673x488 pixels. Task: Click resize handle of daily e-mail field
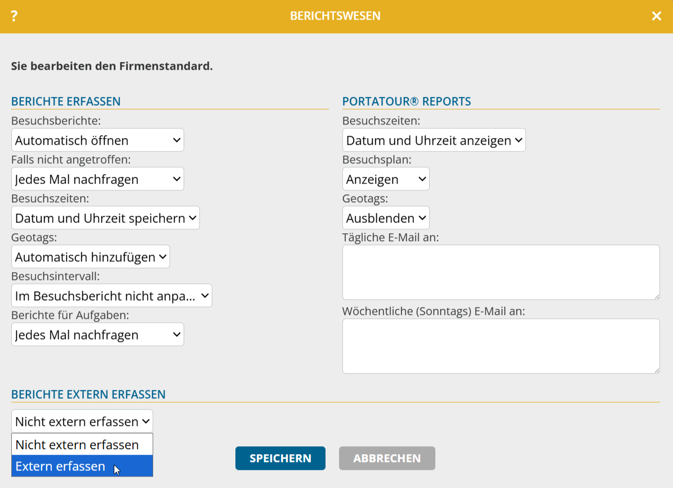656,296
